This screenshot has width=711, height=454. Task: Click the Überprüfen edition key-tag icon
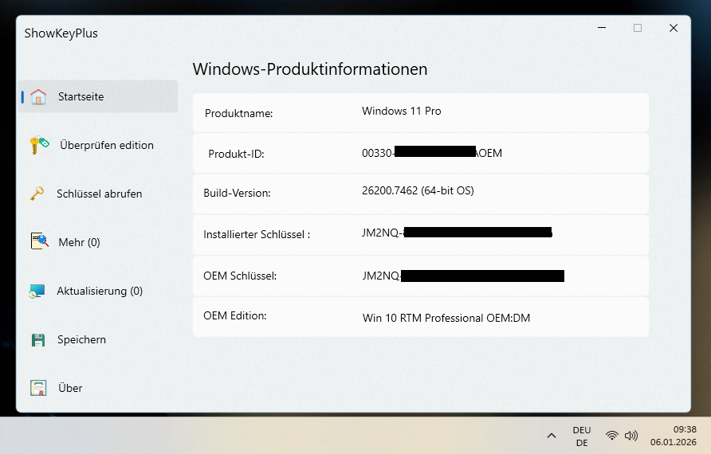(x=39, y=145)
